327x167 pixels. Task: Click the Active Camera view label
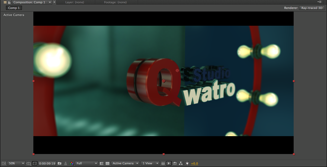(14, 15)
